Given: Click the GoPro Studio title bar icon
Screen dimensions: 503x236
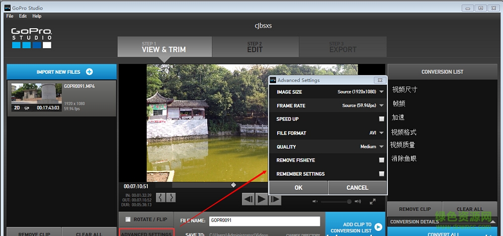Looking at the screenshot, I should click(x=8, y=8).
